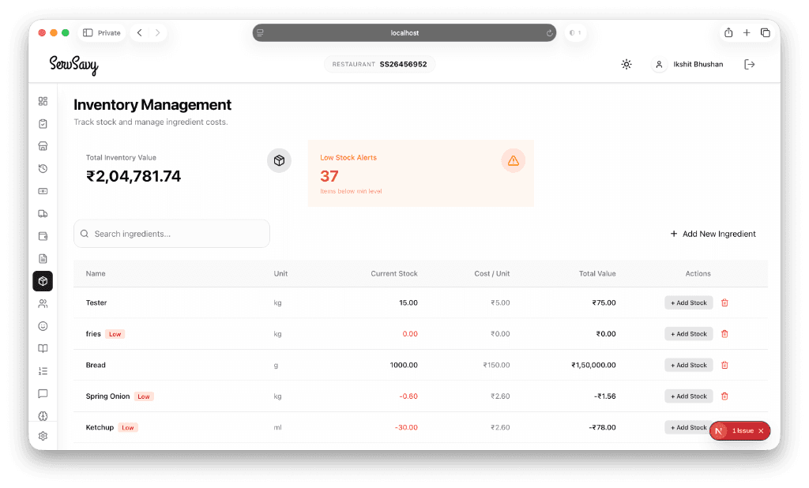Select the orders clipboard icon in sidebar
The width and height of the screenshot is (809, 488).
[x=43, y=123]
